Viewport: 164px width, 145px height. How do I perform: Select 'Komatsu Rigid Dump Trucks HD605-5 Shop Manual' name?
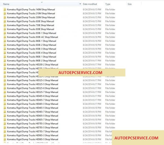point(33,116)
